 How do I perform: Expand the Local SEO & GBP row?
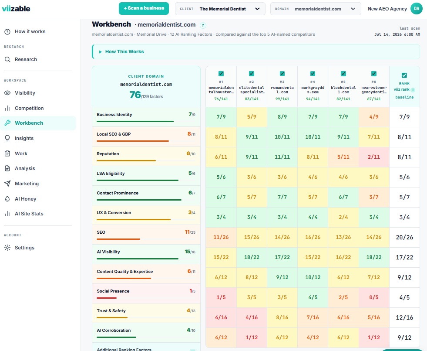click(146, 136)
